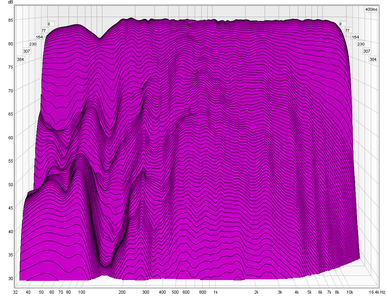Click the 1k frequency axis label
The height and width of the screenshot is (296, 386).
(216, 292)
